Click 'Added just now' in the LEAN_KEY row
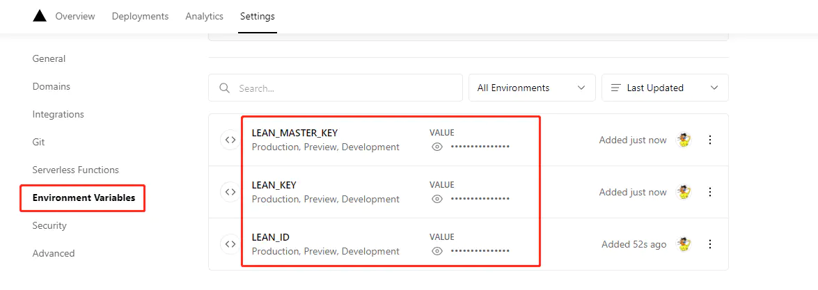Screen dimensions: 818x290 pos(633,192)
